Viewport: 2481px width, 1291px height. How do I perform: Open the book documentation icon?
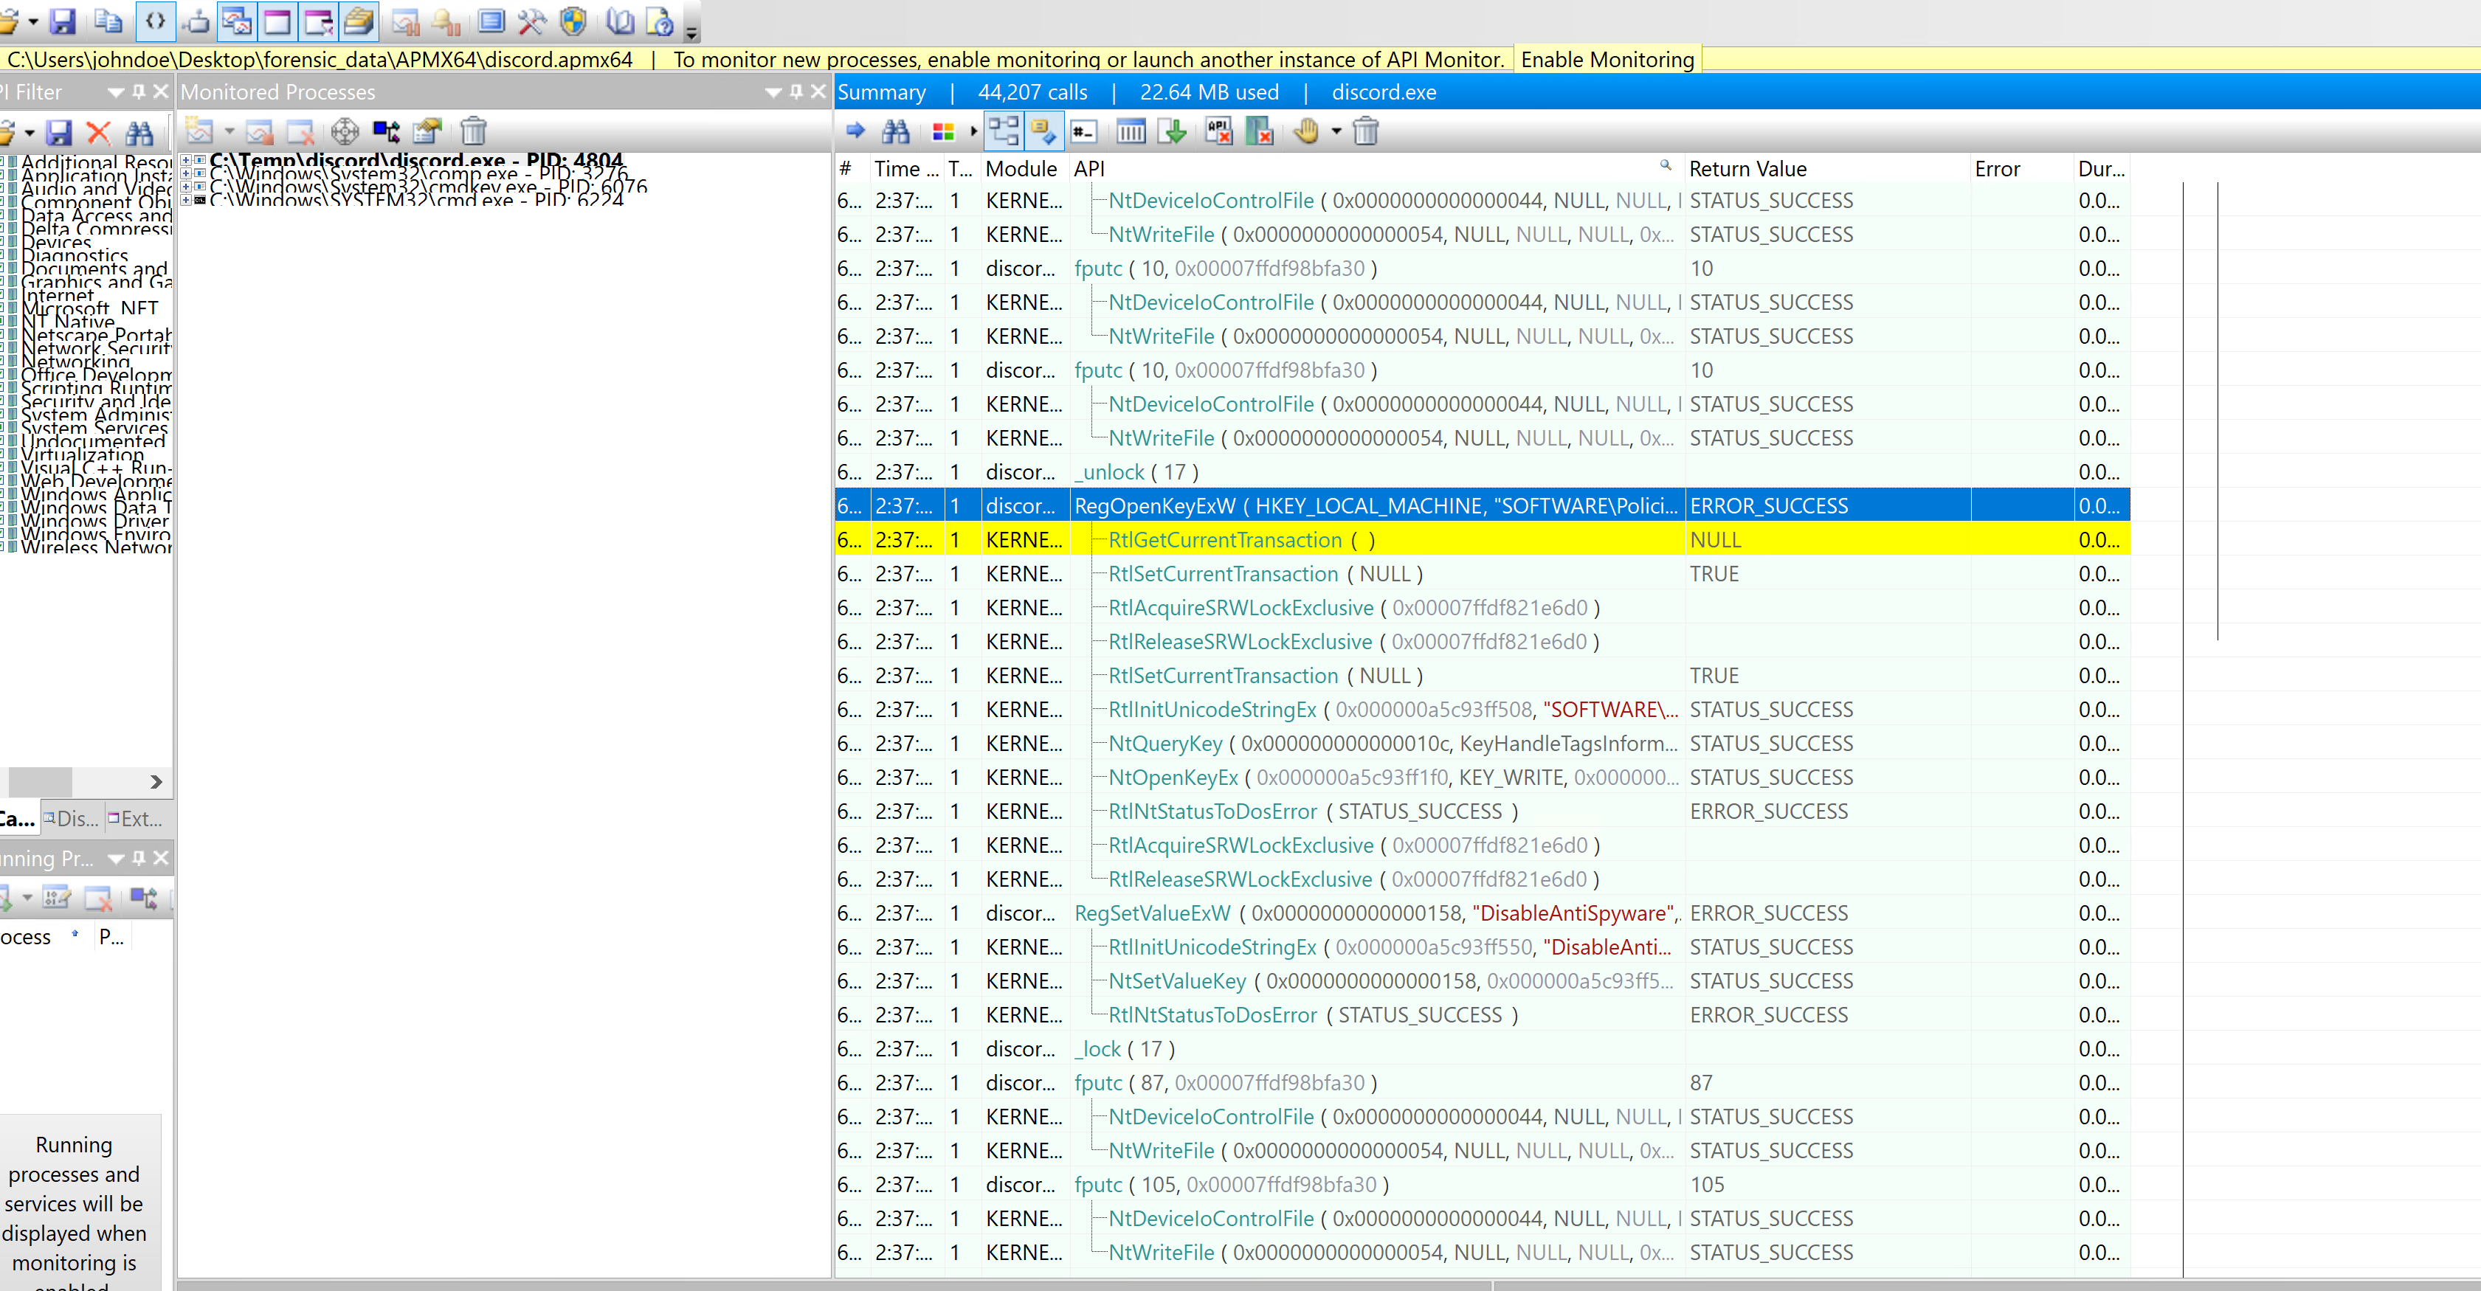[x=620, y=21]
